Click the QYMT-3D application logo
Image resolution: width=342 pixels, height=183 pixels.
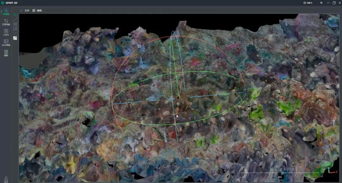pyautogui.click(x=3, y=3)
